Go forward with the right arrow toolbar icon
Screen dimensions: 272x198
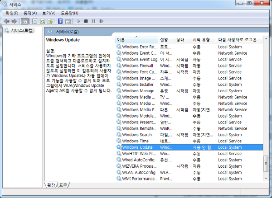point(14,21)
